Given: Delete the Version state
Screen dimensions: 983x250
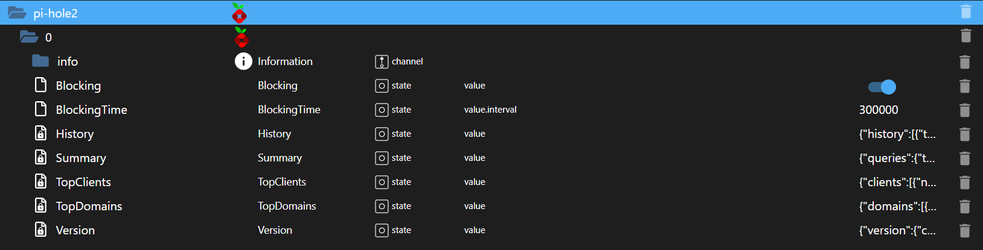Looking at the screenshot, I should pyautogui.click(x=965, y=231).
